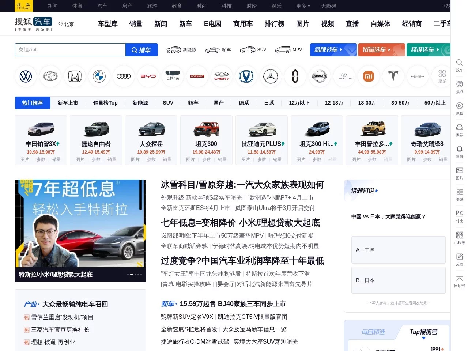Click the search input containing 奥迪A6L
The image size is (468, 351).
[x=69, y=50]
